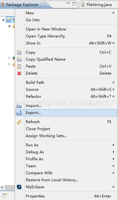This screenshot has height=200, width=118.
Task: Click the Copy Qualified Name icon
Action: pyautogui.click(x=19, y=59)
